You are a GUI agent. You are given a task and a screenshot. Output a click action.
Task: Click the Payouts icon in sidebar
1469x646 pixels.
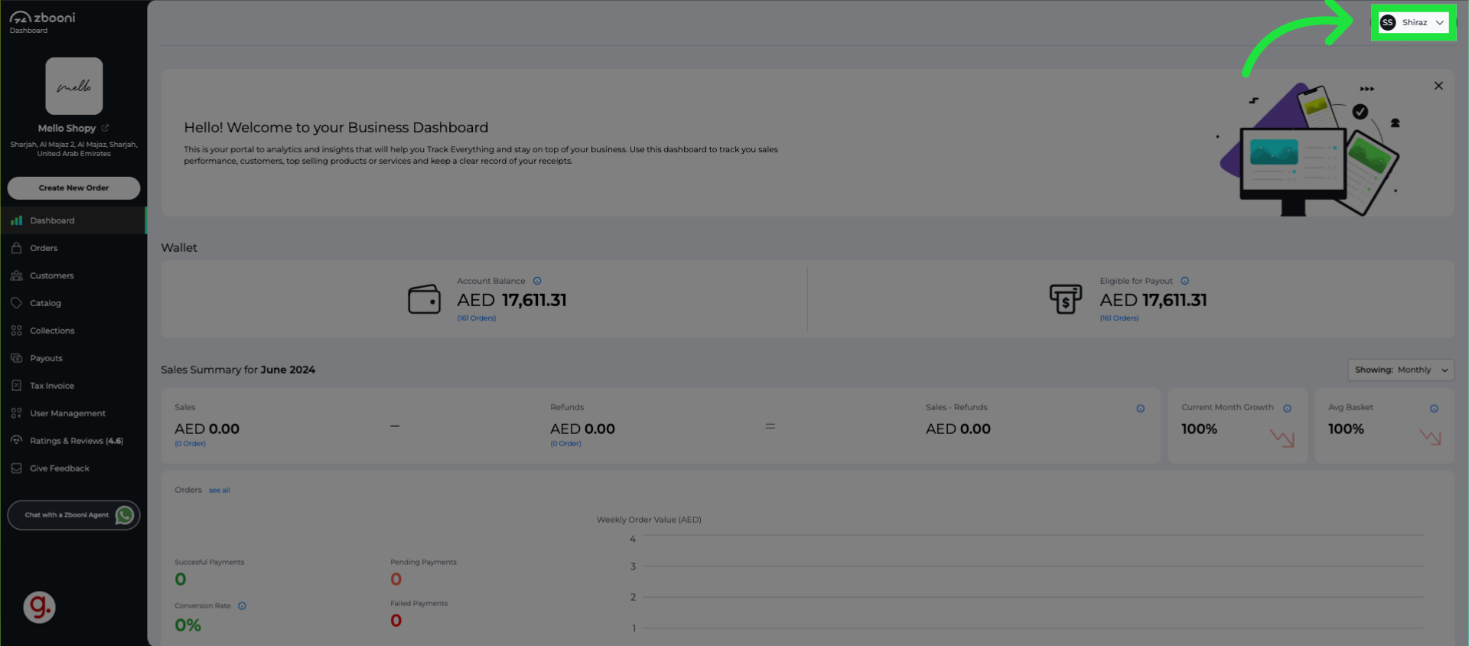16,358
